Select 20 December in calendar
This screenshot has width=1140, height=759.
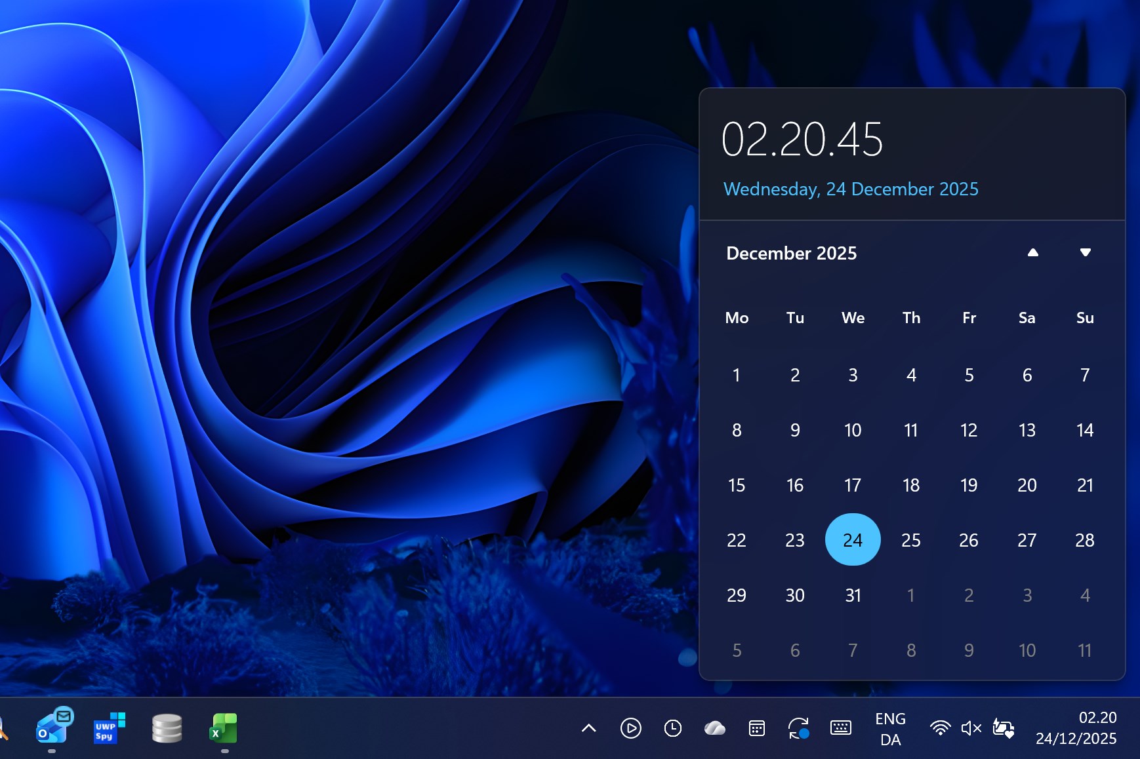click(x=1027, y=484)
